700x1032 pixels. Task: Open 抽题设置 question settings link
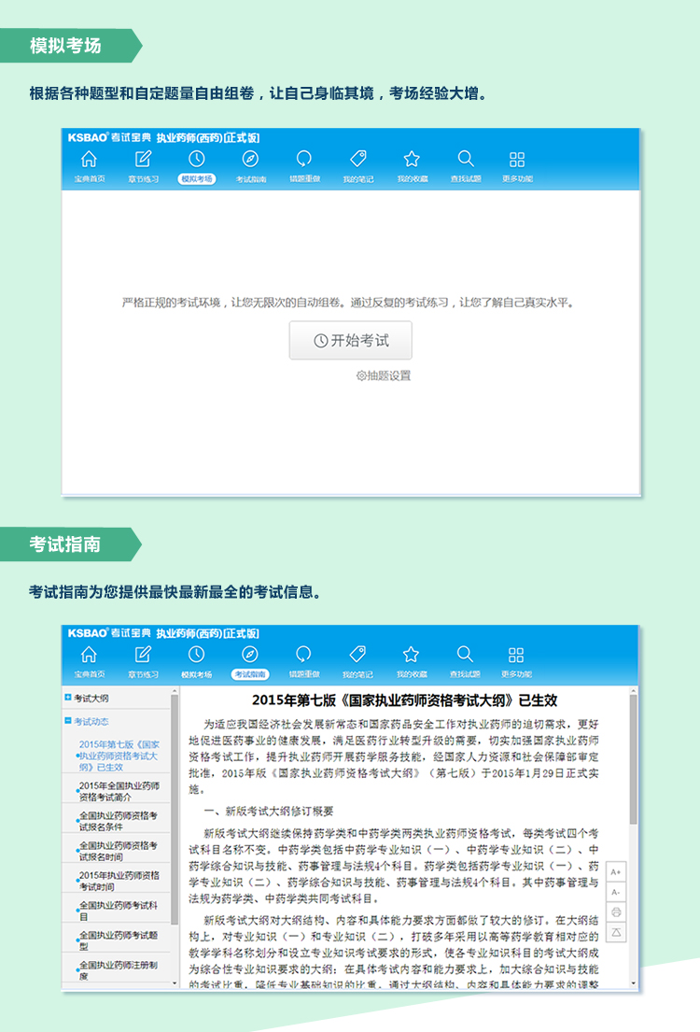tap(384, 375)
